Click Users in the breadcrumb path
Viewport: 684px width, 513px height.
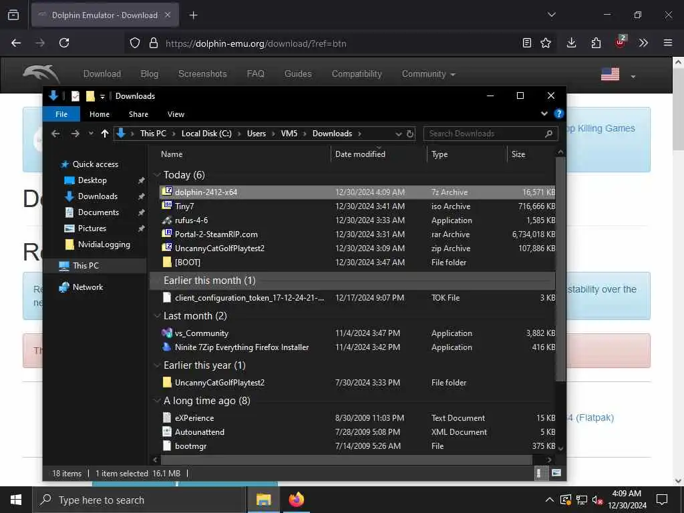pyautogui.click(x=256, y=134)
